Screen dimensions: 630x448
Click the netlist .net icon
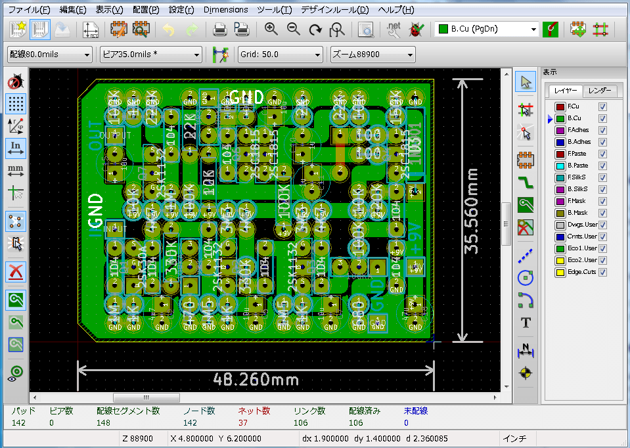(394, 30)
